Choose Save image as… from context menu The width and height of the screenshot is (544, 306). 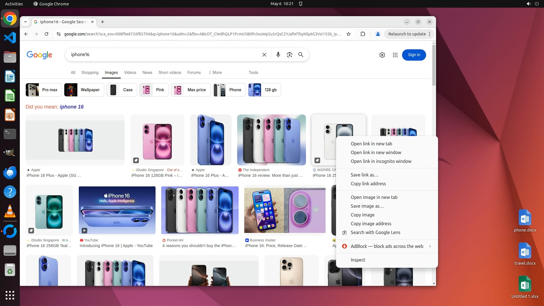pos(367,206)
